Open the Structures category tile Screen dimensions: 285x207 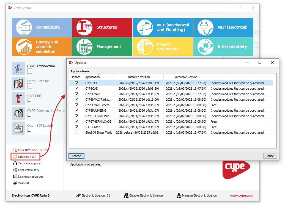[x=102, y=27]
